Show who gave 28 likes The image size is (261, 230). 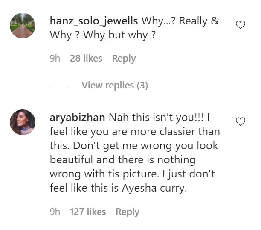pyautogui.click(x=86, y=59)
